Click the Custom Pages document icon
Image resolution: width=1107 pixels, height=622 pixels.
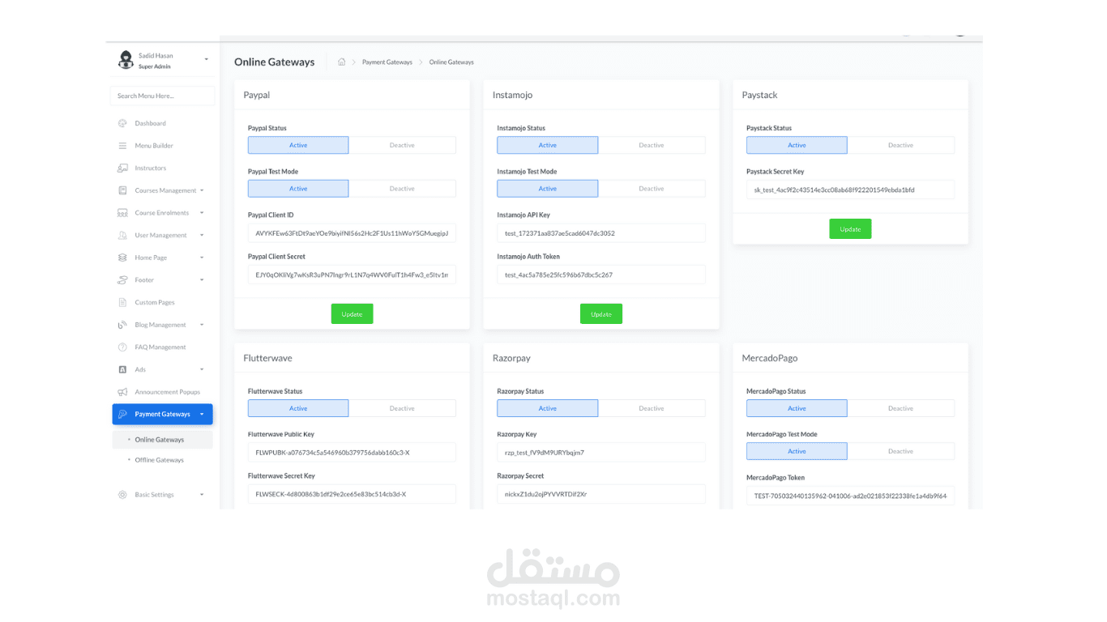[122, 302]
